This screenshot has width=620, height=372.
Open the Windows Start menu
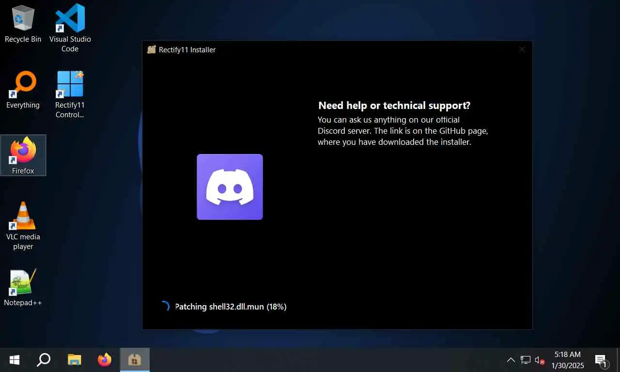pos(15,360)
